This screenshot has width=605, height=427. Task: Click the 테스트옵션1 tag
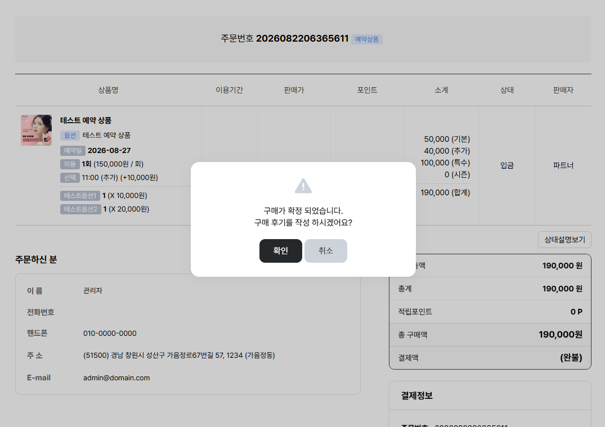[80, 196]
